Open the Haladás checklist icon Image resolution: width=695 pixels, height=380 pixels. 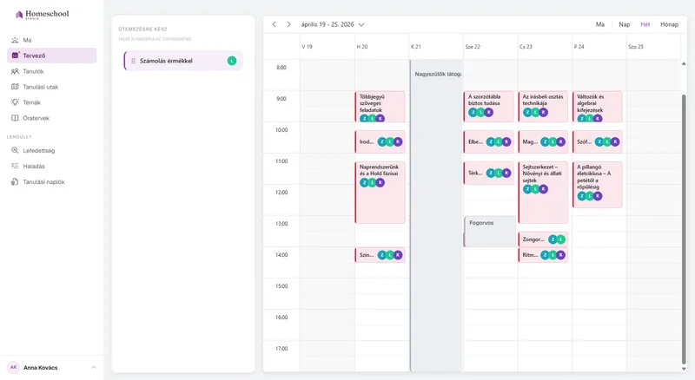click(x=15, y=166)
